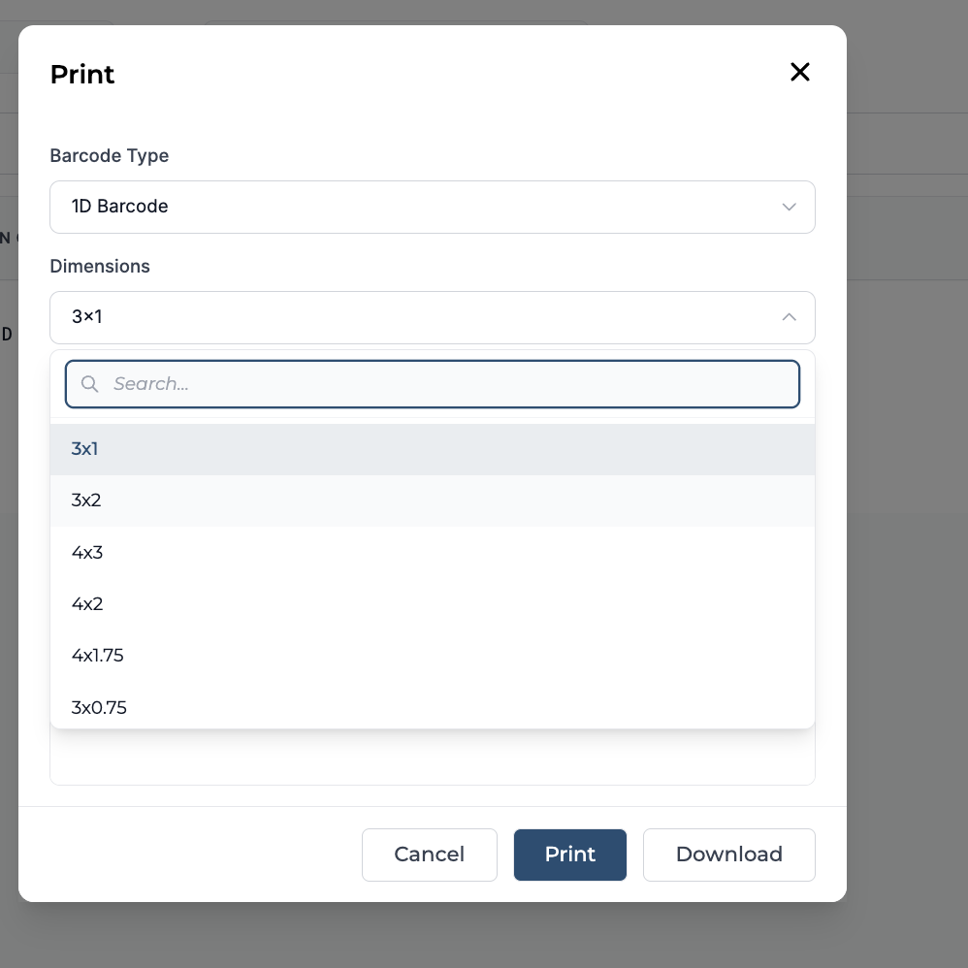Choose the 4x3 dimension option
The width and height of the screenshot is (968, 968).
tap(433, 553)
